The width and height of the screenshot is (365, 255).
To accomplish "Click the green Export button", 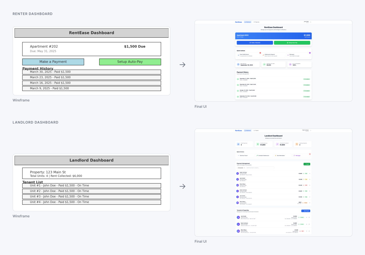I will pos(307,164).
